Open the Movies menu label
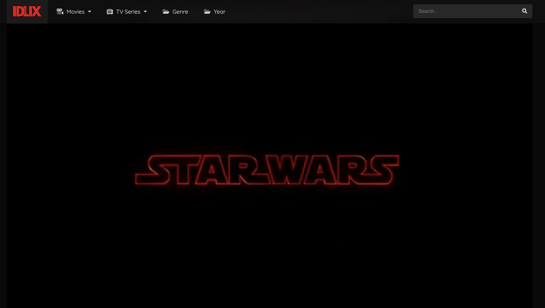Screen dimensions: 545x308 tap(75, 12)
